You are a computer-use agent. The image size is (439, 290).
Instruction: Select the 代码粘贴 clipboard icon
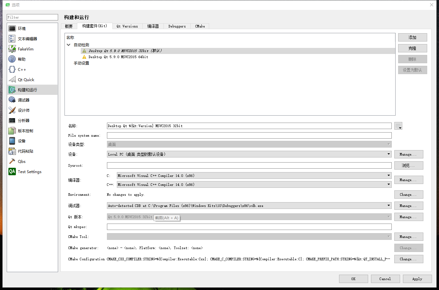(x=12, y=151)
